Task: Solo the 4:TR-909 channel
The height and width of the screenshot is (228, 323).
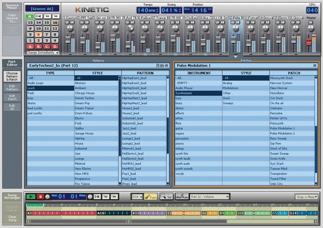Action: [x=117, y=22]
